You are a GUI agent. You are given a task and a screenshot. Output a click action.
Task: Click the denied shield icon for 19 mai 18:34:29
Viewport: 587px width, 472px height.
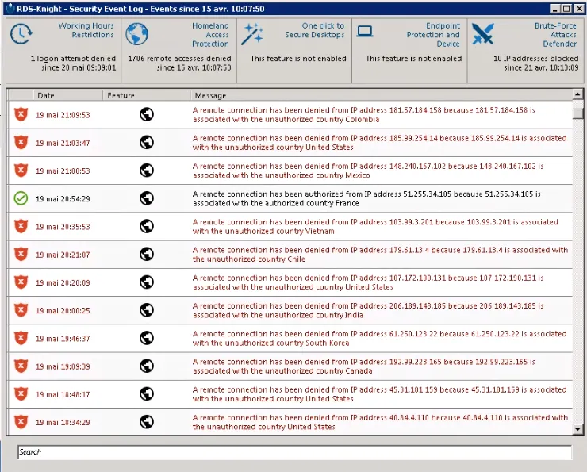[x=21, y=422]
